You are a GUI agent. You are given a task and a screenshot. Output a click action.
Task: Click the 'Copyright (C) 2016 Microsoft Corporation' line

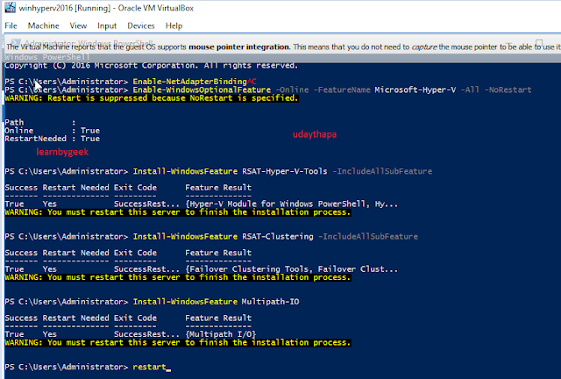(151, 66)
